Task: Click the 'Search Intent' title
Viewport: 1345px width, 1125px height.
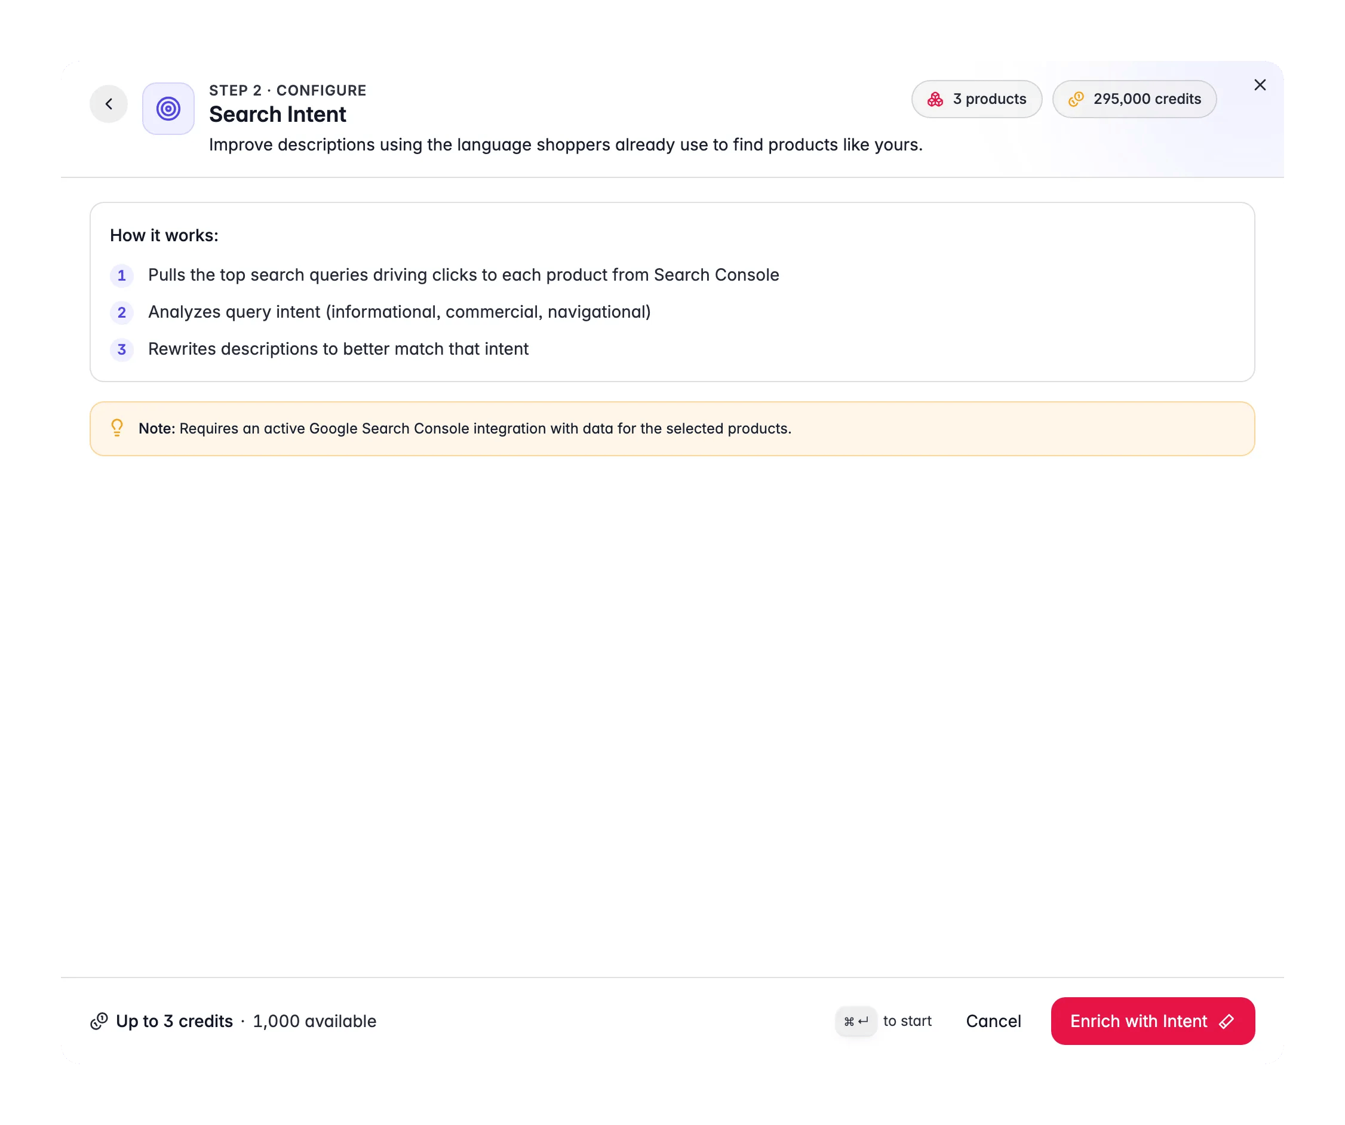Action: click(x=277, y=114)
